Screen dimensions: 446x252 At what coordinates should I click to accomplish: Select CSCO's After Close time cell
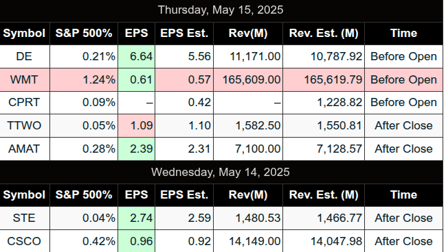(x=403, y=241)
